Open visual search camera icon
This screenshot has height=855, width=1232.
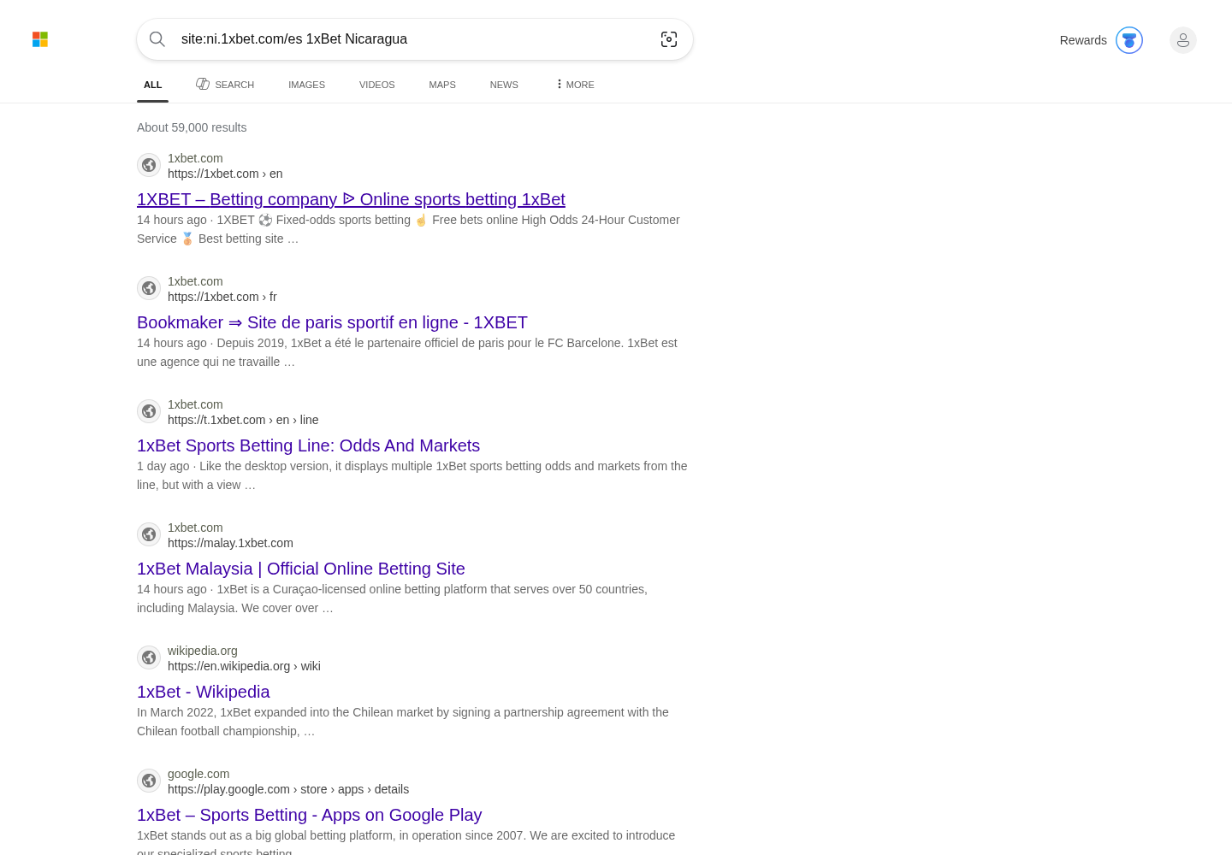pyautogui.click(x=669, y=39)
